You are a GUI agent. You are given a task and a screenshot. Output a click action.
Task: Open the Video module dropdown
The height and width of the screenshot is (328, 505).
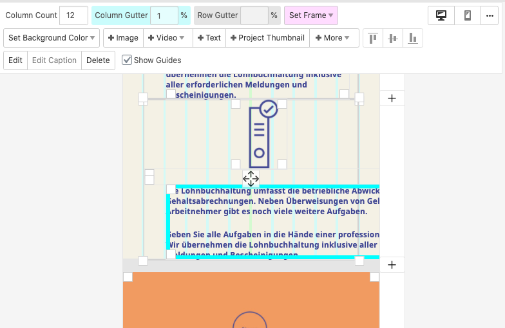pyautogui.click(x=166, y=38)
